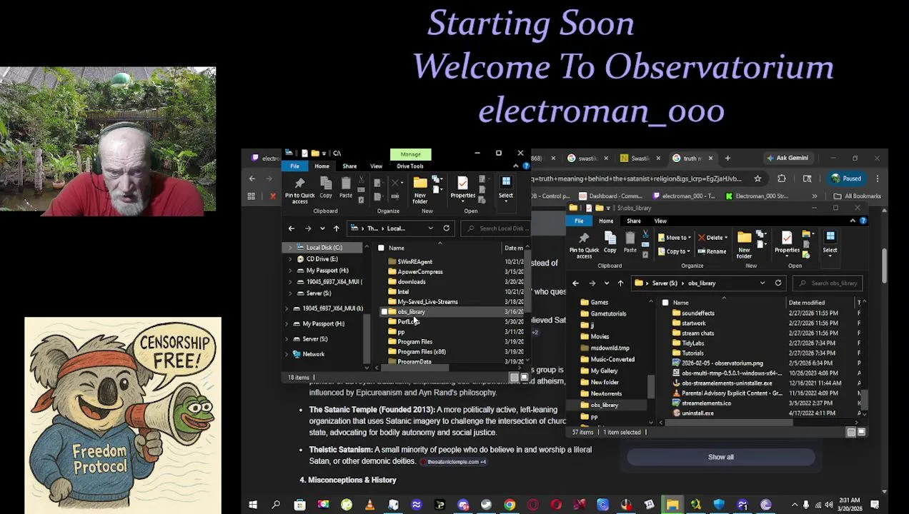Click Rename in obs_library ribbon

click(x=711, y=251)
